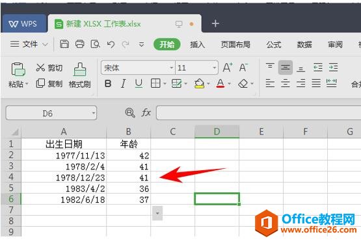The width and height of the screenshot is (361, 241).
Task: Apply yellow fill color bucket
Action: click(200, 84)
